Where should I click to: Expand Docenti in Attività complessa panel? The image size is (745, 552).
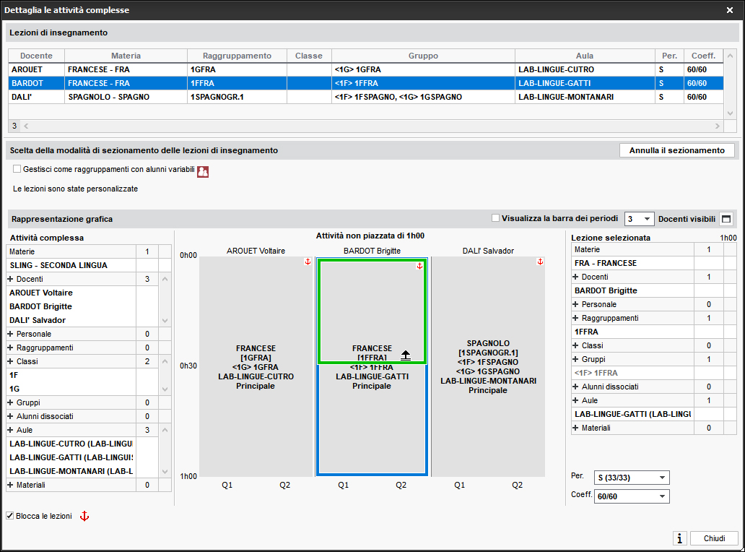[10, 279]
